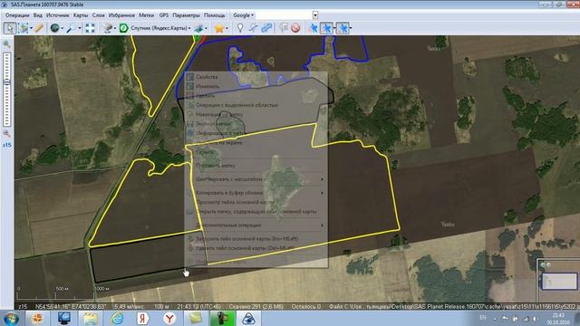Open the Параметры menu
Viewport: 580px width, 326px height.
click(186, 15)
